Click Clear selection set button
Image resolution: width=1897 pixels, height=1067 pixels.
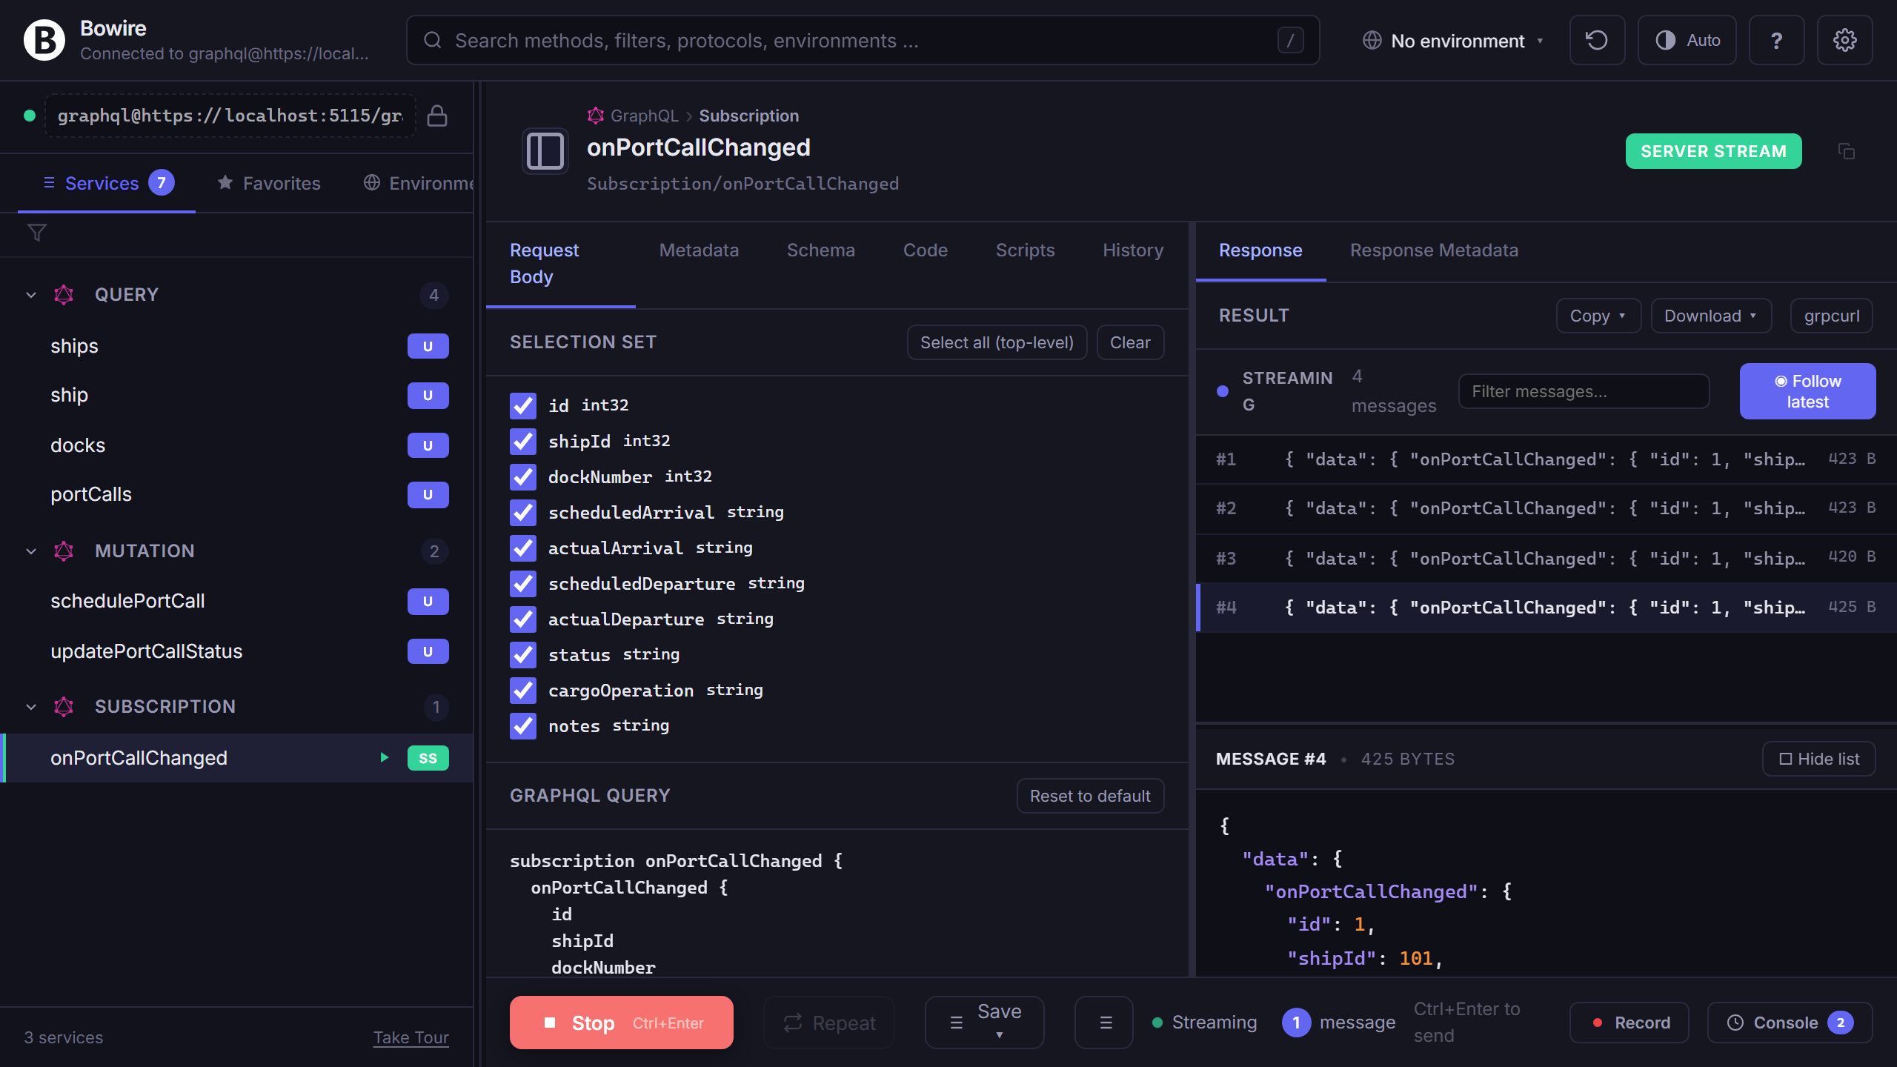coord(1130,342)
